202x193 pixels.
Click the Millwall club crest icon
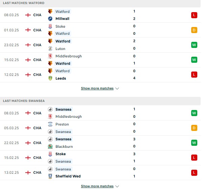click(x=50, y=19)
